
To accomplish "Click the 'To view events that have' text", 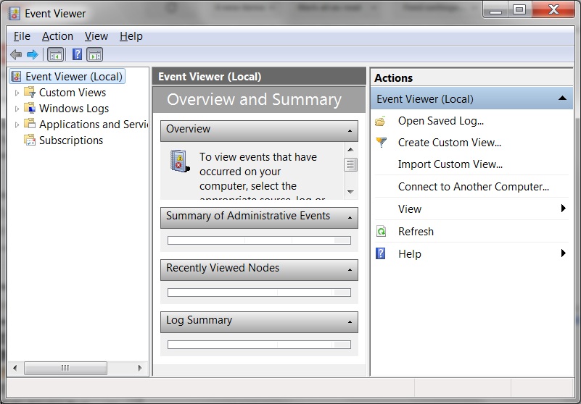I will [x=258, y=157].
